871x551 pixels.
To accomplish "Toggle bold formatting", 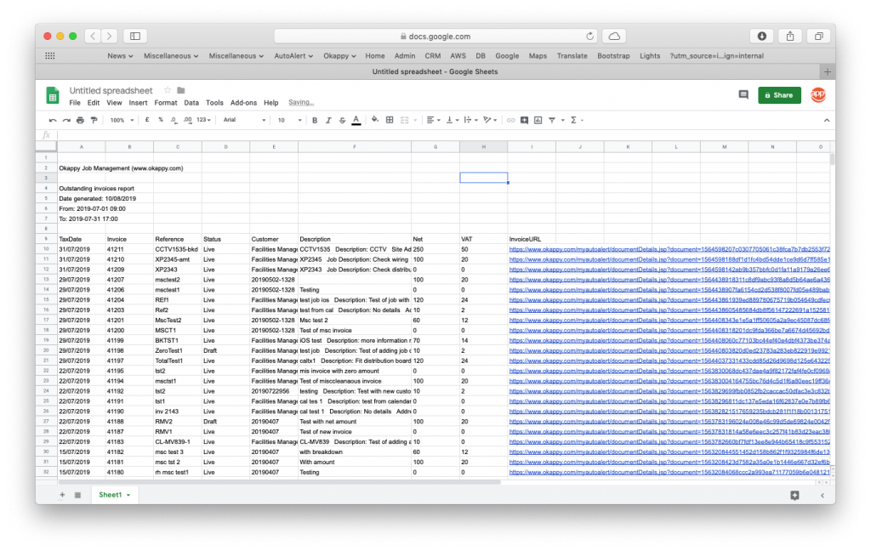I will point(315,120).
